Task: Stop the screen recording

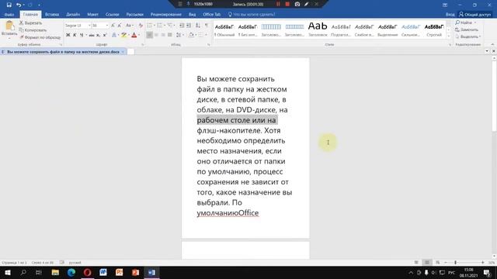Action: pos(287,4)
